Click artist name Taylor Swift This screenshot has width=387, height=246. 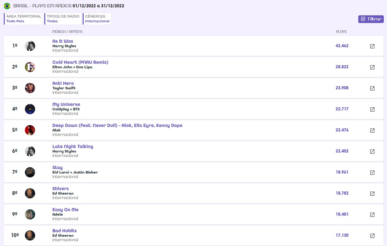point(64,88)
